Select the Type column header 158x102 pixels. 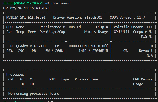tap(65, 79)
